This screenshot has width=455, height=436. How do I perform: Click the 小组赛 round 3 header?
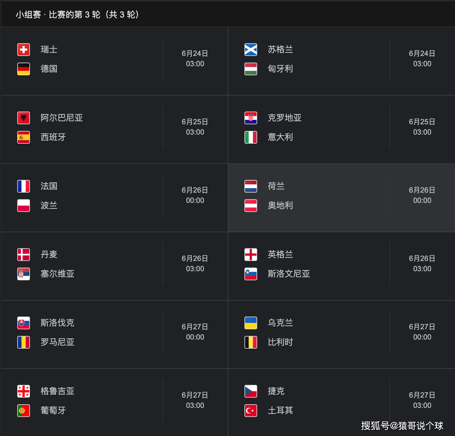click(77, 15)
